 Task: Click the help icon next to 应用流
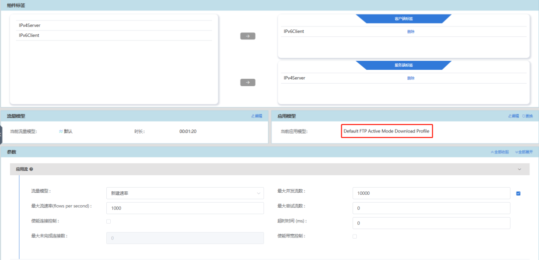(x=31, y=169)
